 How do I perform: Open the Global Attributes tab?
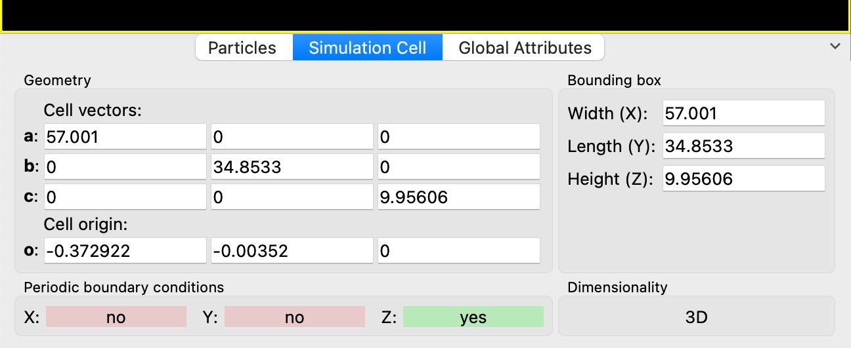[x=524, y=48]
